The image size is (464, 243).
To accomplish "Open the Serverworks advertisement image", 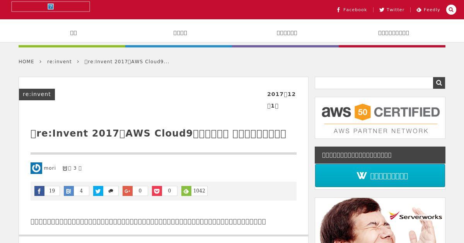I will pos(380,220).
